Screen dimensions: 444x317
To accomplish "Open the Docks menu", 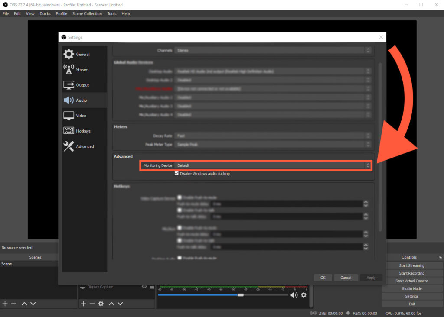I will (x=45, y=13).
